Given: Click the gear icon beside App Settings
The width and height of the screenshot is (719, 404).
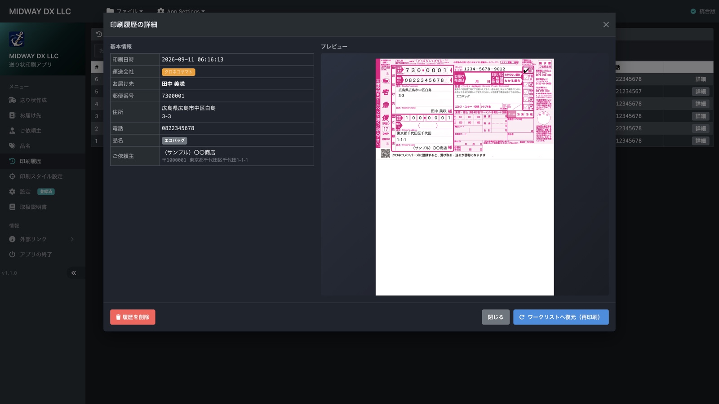Looking at the screenshot, I should tap(161, 11).
